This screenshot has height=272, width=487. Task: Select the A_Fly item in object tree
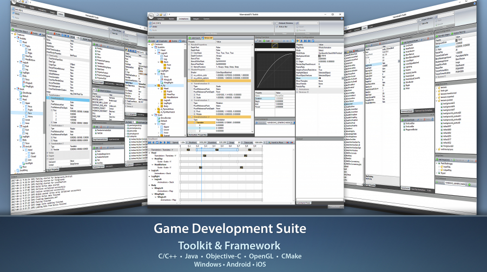pos(162,86)
